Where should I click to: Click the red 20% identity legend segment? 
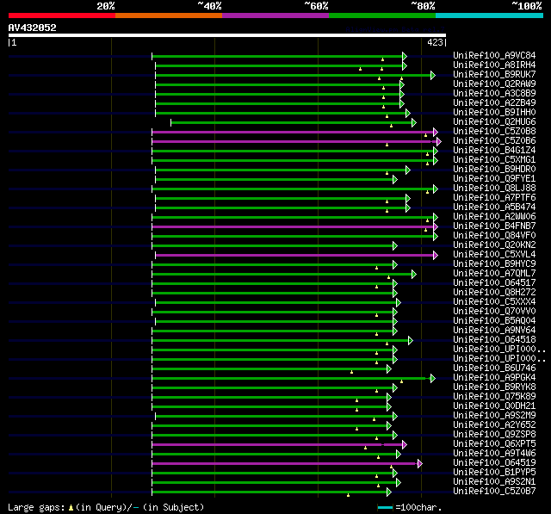62,15
